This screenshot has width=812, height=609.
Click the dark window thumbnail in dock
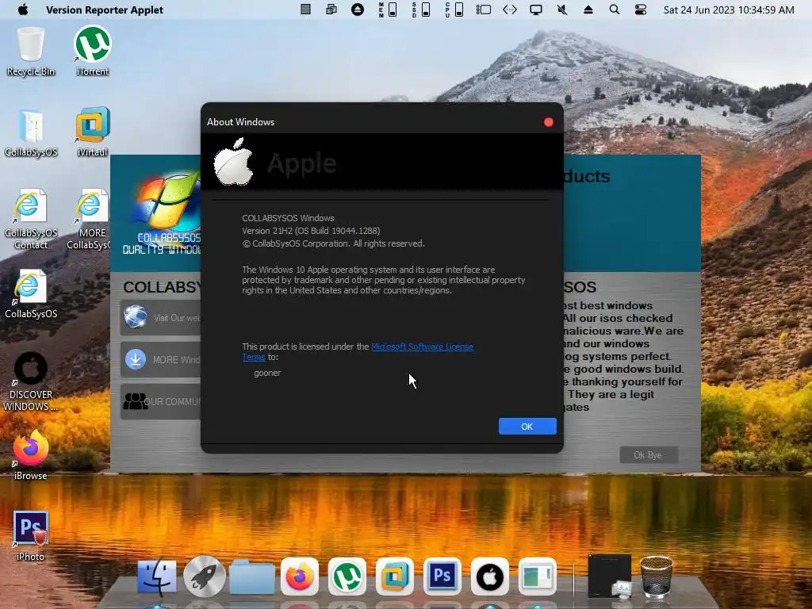click(610, 576)
